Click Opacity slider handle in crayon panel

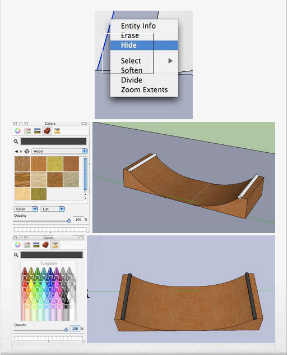coord(66,330)
